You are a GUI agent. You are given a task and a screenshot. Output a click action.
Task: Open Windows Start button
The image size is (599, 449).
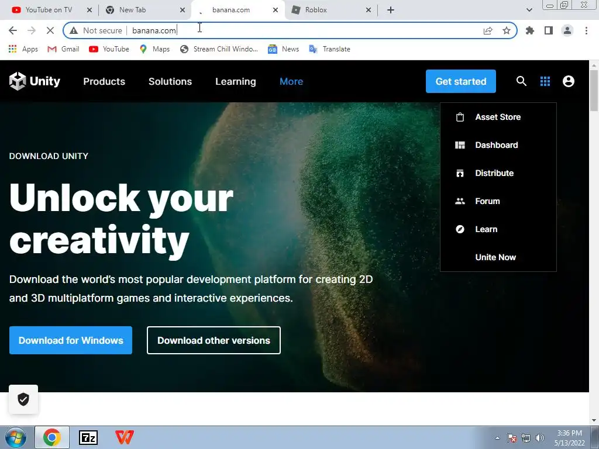[x=16, y=437]
